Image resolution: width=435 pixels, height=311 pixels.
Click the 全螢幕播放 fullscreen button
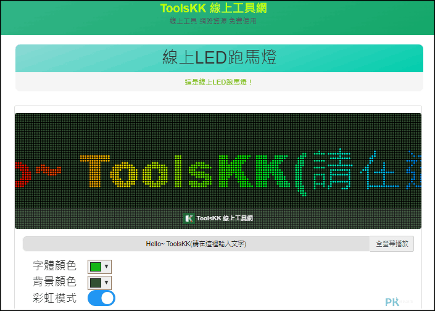coord(392,244)
